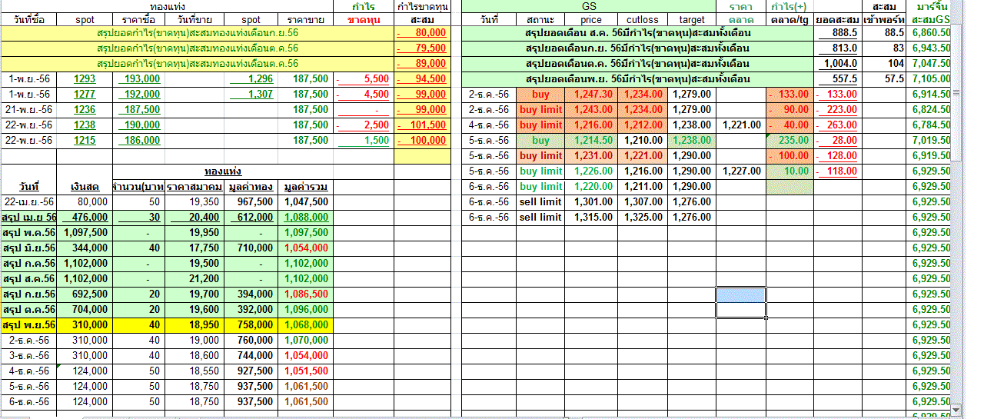Image resolution: width=984 pixels, height=419 pixels.
Task: Select the cumulative total 888.5
Action: tap(837, 33)
